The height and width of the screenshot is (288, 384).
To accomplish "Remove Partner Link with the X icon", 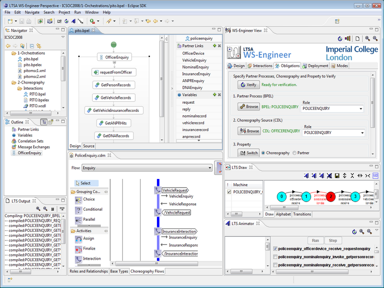I will pyautogui.click(x=219, y=46).
